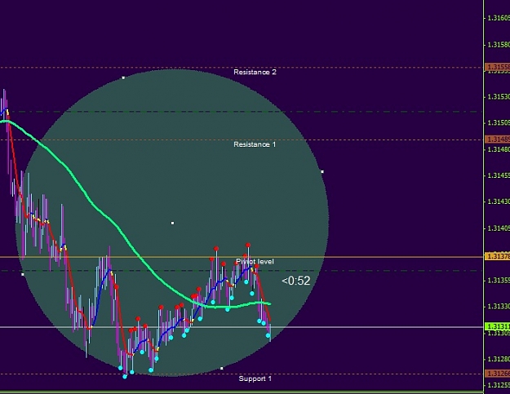Select the ellipse's left edge handle

coord(23,274)
